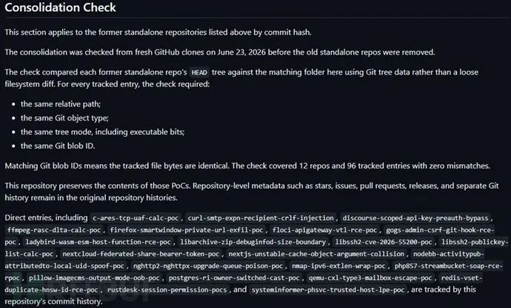Select ladybird-wasm-esm-host-function-rce-poc entry

98,242
